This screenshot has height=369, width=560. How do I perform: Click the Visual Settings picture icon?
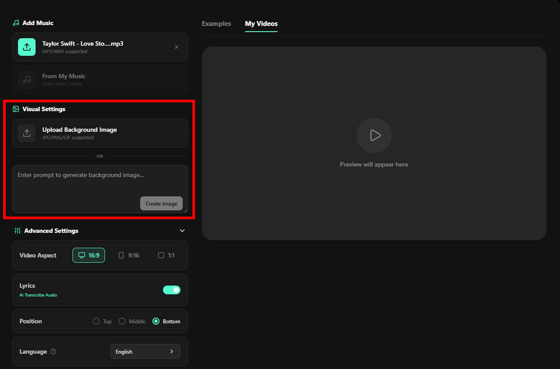(16, 109)
